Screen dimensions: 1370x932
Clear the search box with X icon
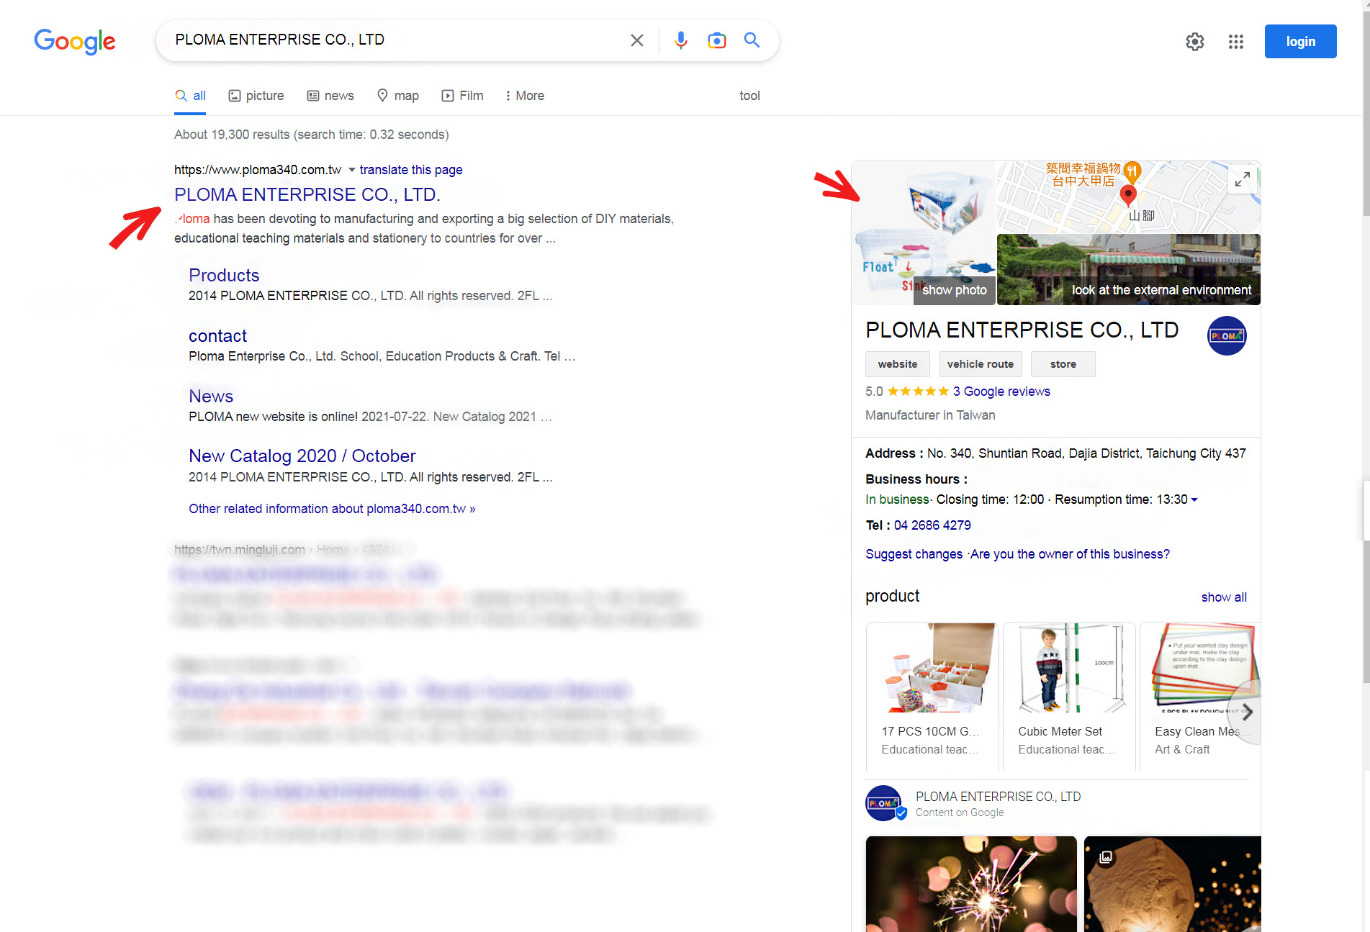tap(637, 40)
